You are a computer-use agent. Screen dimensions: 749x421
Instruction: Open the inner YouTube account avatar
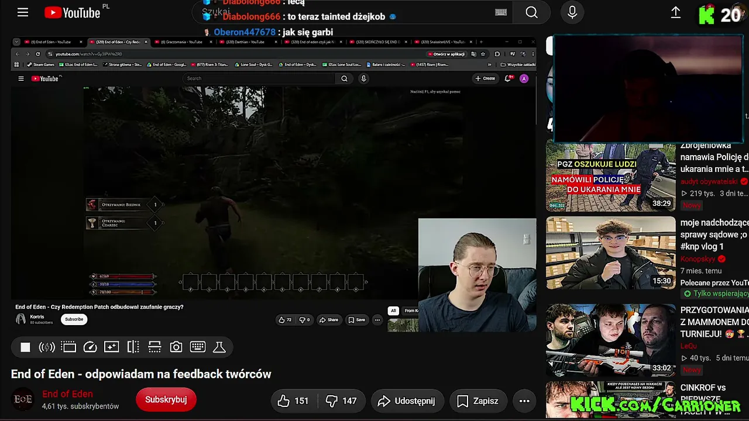(x=524, y=78)
